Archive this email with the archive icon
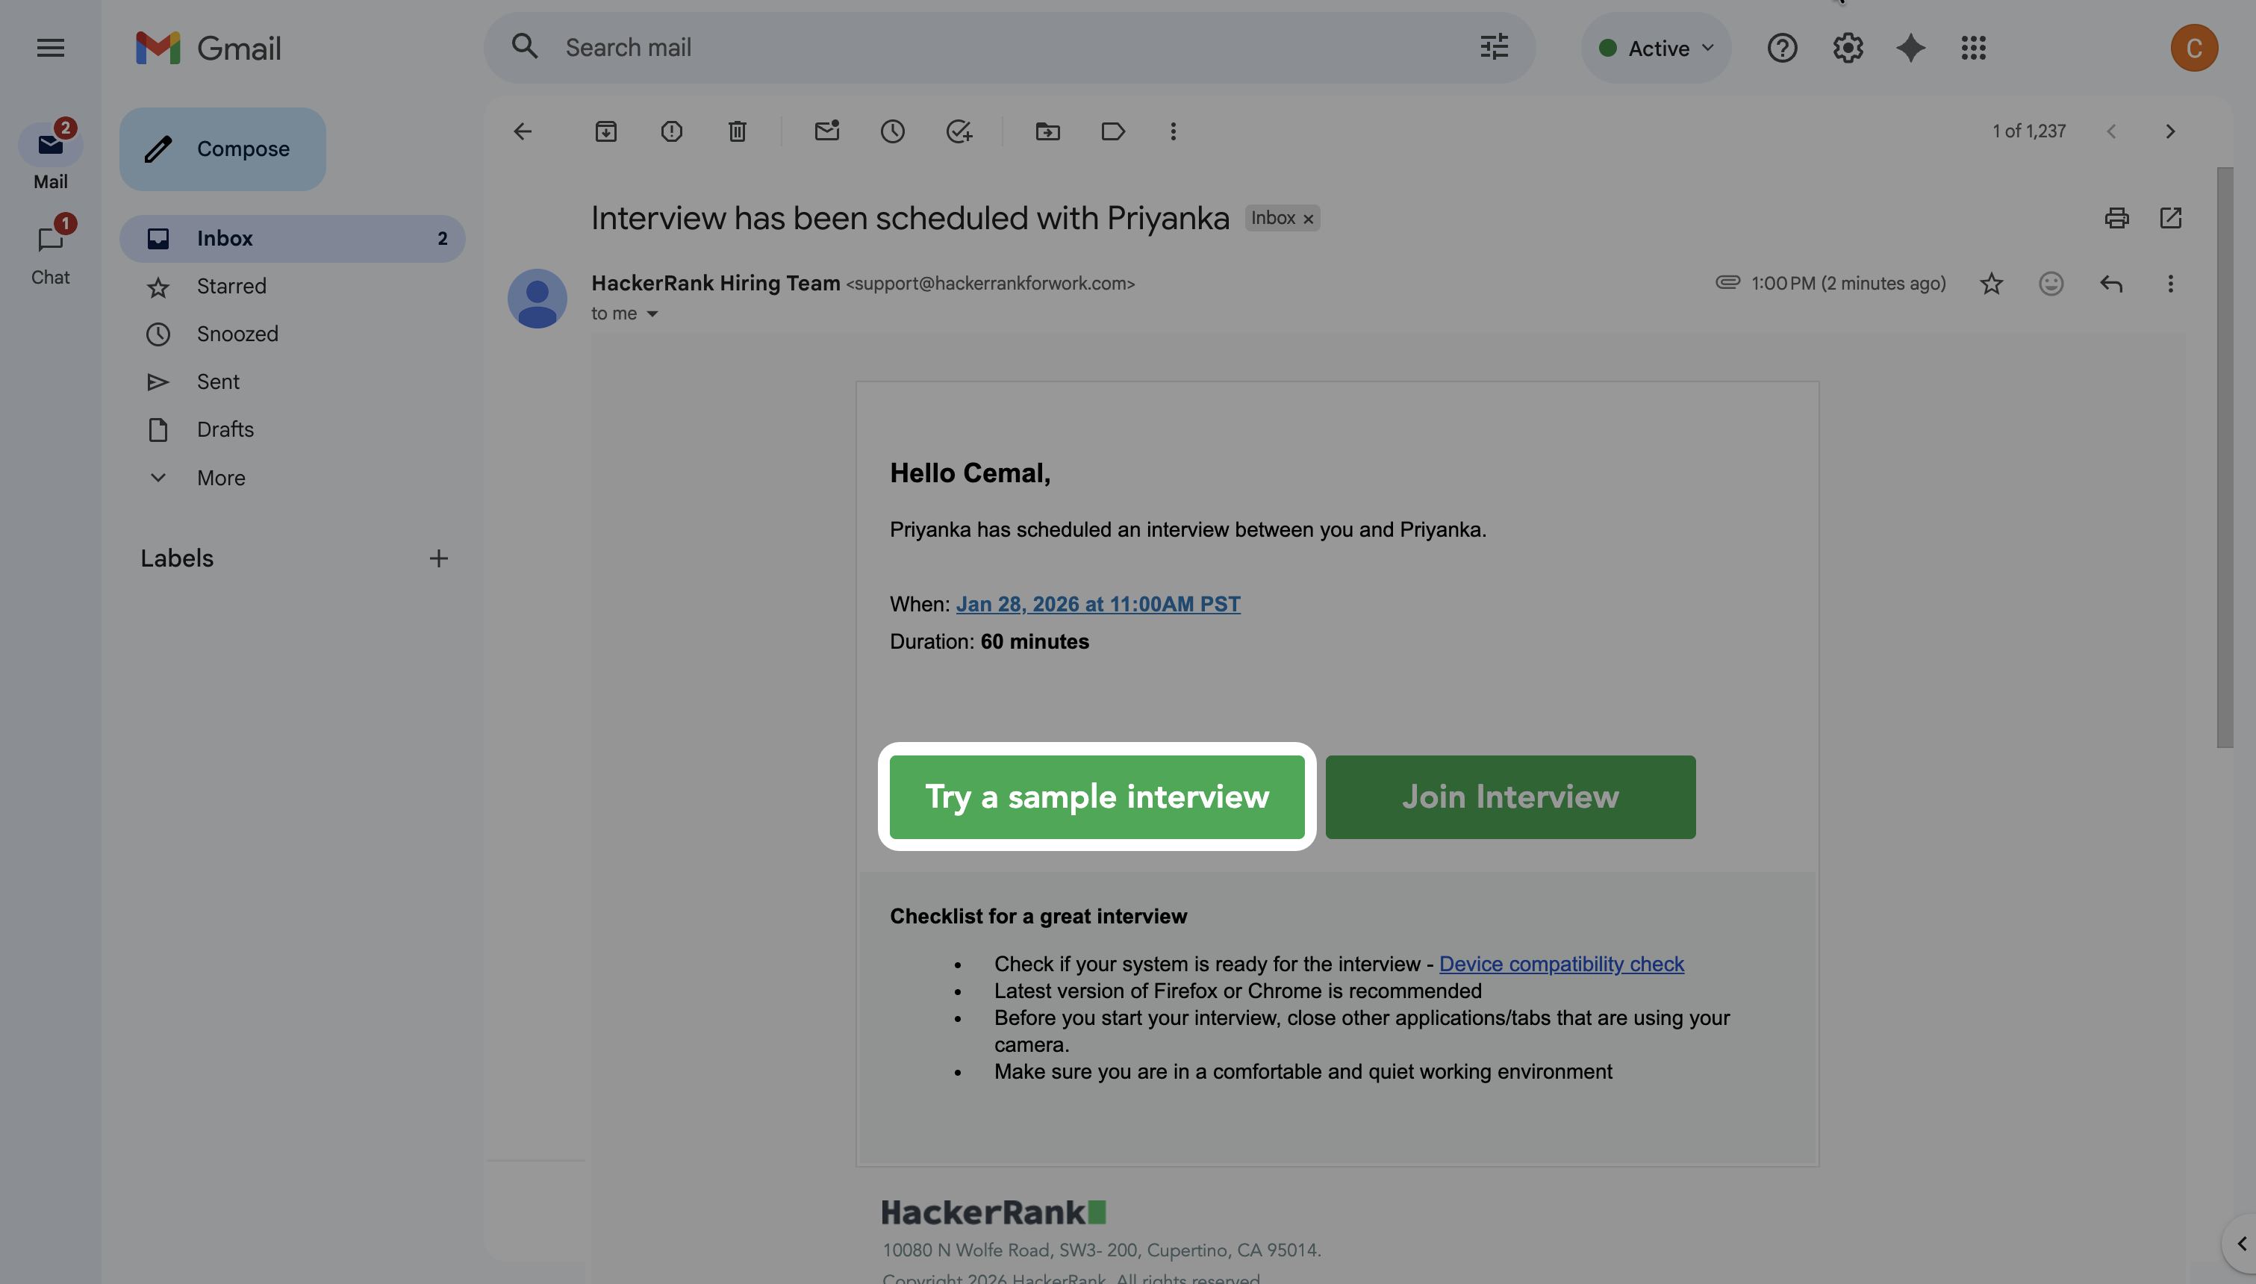This screenshot has width=2256, height=1284. pyautogui.click(x=605, y=131)
